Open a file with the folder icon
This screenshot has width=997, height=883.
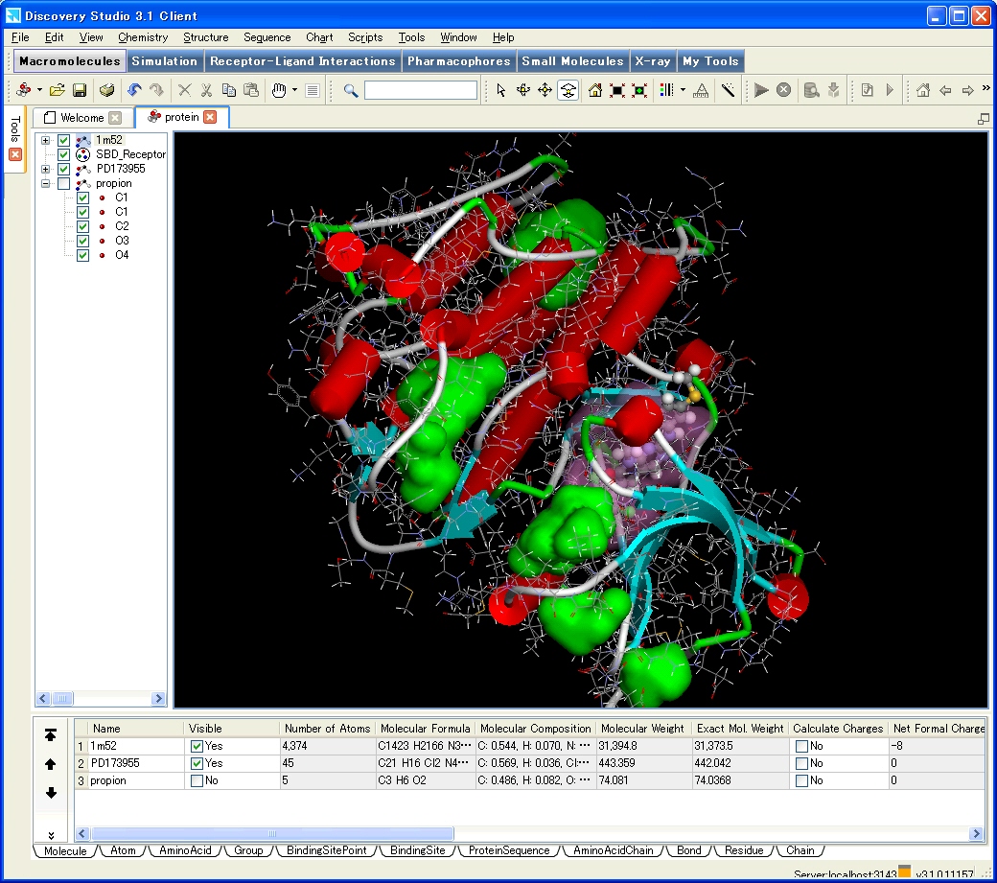(x=58, y=90)
